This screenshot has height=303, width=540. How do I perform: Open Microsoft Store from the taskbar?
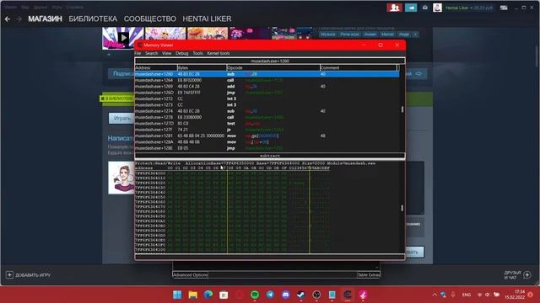coord(224,295)
